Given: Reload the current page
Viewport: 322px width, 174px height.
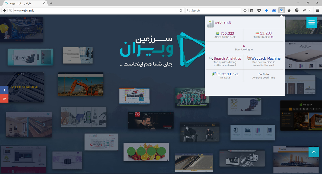Looking at the screenshot, I should coord(181,10).
